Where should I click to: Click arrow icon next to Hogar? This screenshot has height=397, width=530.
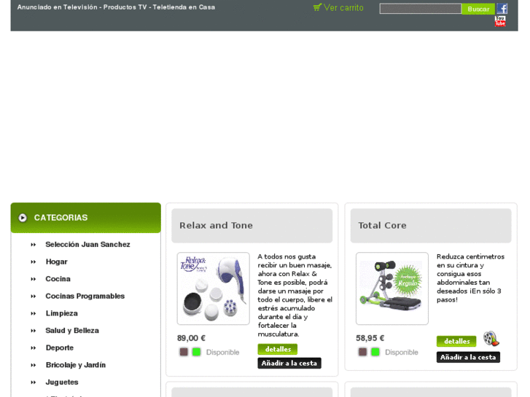tap(33, 262)
